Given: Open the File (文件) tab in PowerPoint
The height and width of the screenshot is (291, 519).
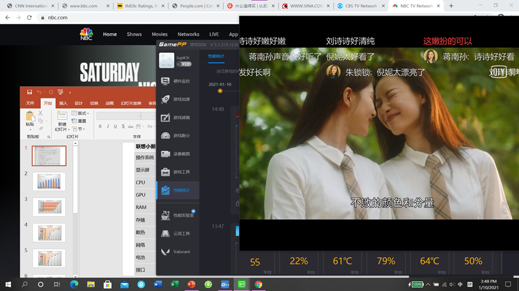Looking at the screenshot, I should pos(30,104).
